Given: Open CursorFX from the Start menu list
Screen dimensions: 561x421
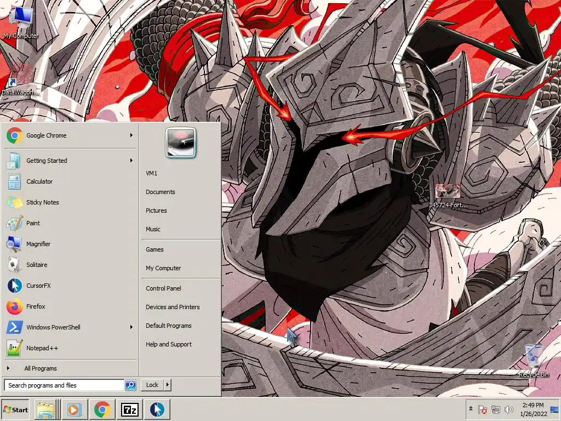Looking at the screenshot, I should (x=71, y=286).
